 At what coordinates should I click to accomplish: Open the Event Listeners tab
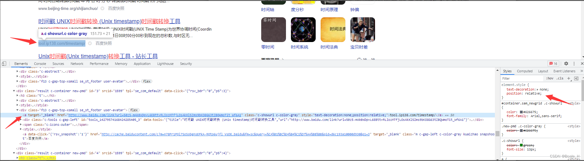[x=564, y=71]
